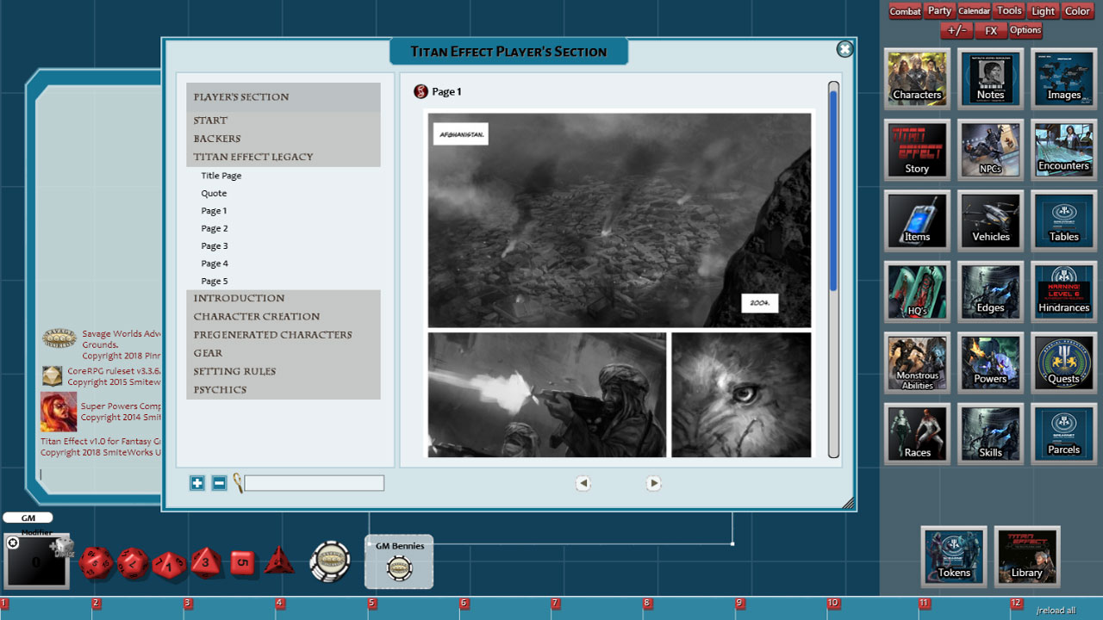The height and width of the screenshot is (620, 1103).
Task: Select the Vehicles icon
Action: point(989,220)
